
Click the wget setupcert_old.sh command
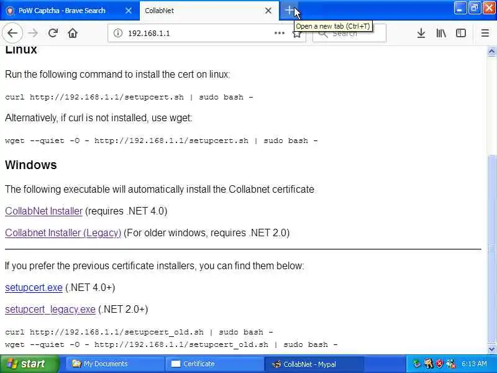[171, 344]
